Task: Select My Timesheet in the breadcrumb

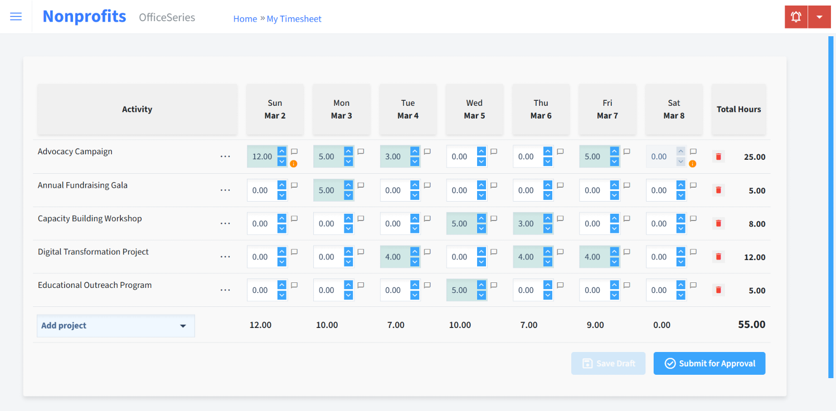Action: [294, 18]
